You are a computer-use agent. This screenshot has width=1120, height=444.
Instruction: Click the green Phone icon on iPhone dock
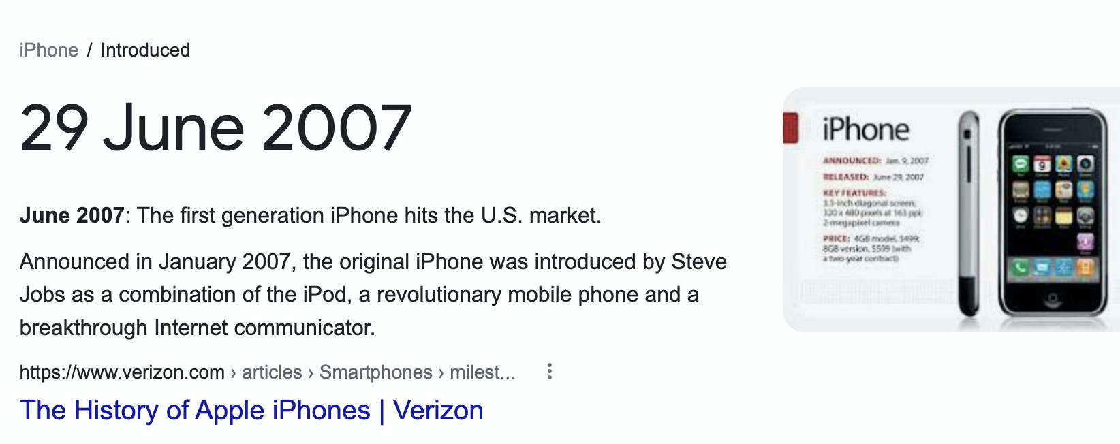pos(1020,268)
